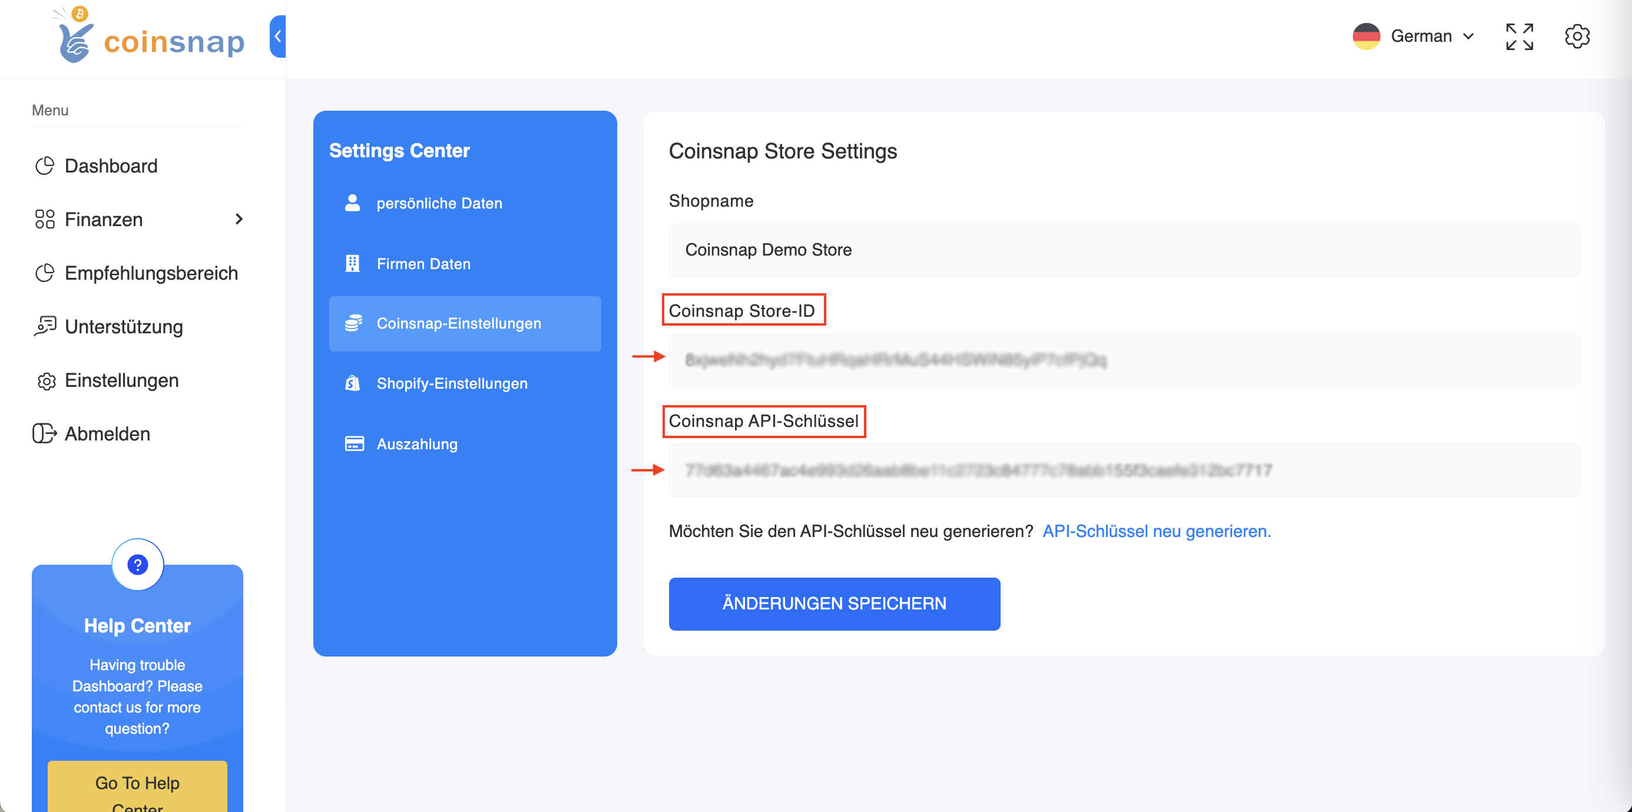Click the Abmelden logout icon
1632x812 pixels.
click(x=44, y=433)
